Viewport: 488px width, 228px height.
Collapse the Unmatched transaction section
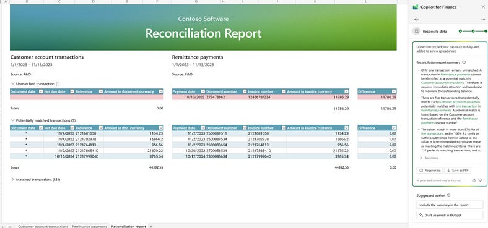13,83
